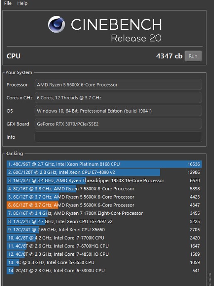This screenshot has height=286, width=214.
Task: Select the Core i5-5300U ranking row
Action: point(104,271)
